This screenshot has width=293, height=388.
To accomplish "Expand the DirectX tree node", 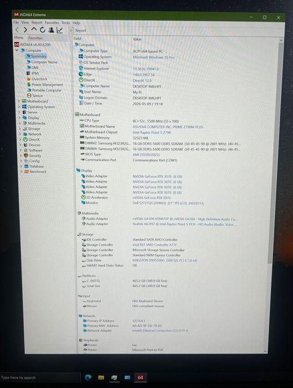I will pos(21,139).
